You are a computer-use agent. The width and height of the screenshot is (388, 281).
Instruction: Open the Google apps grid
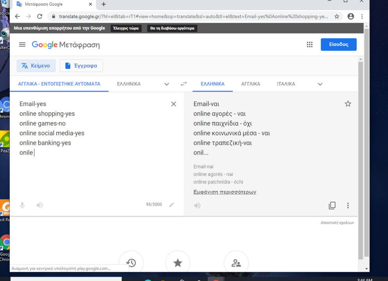click(309, 45)
